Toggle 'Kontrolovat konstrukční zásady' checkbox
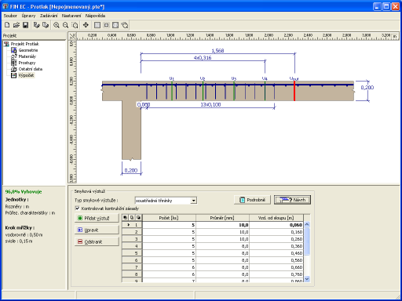The height and width of the screenshot is (301, 402). [77, 209]
